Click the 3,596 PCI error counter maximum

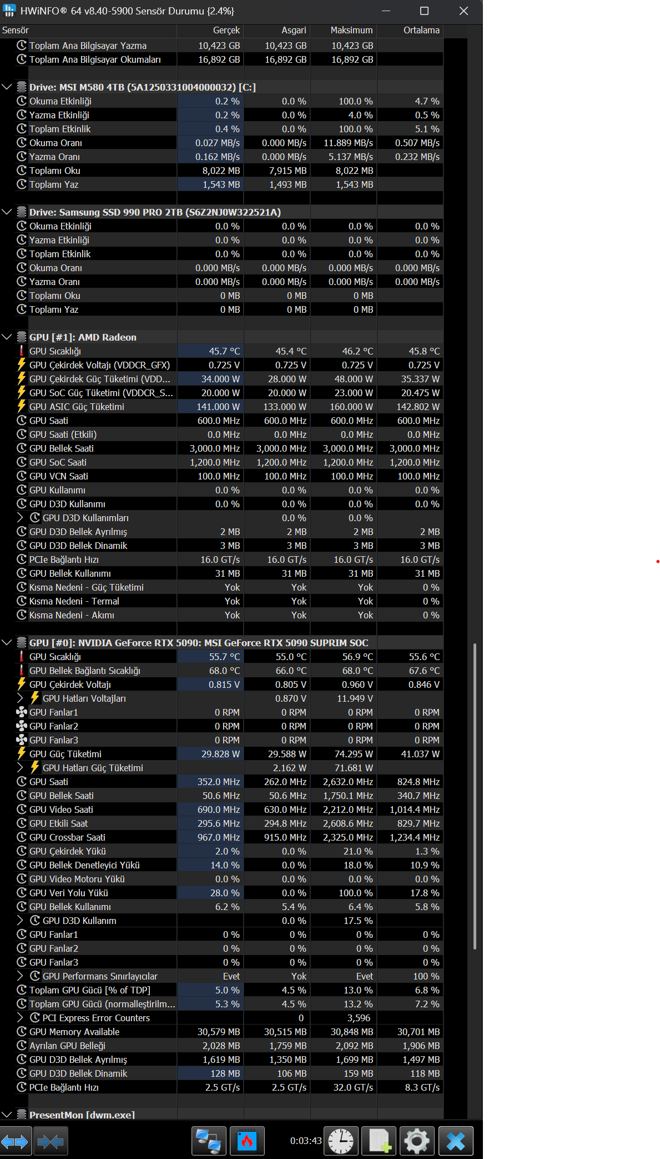tap(343, 1018)
